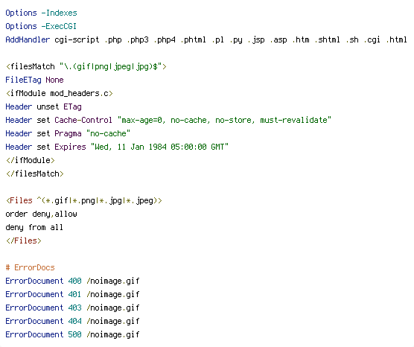This screenshot has width=414, height=347.
Task: Click the 'FileETag None' line
Action: click(x=34, y=80)
